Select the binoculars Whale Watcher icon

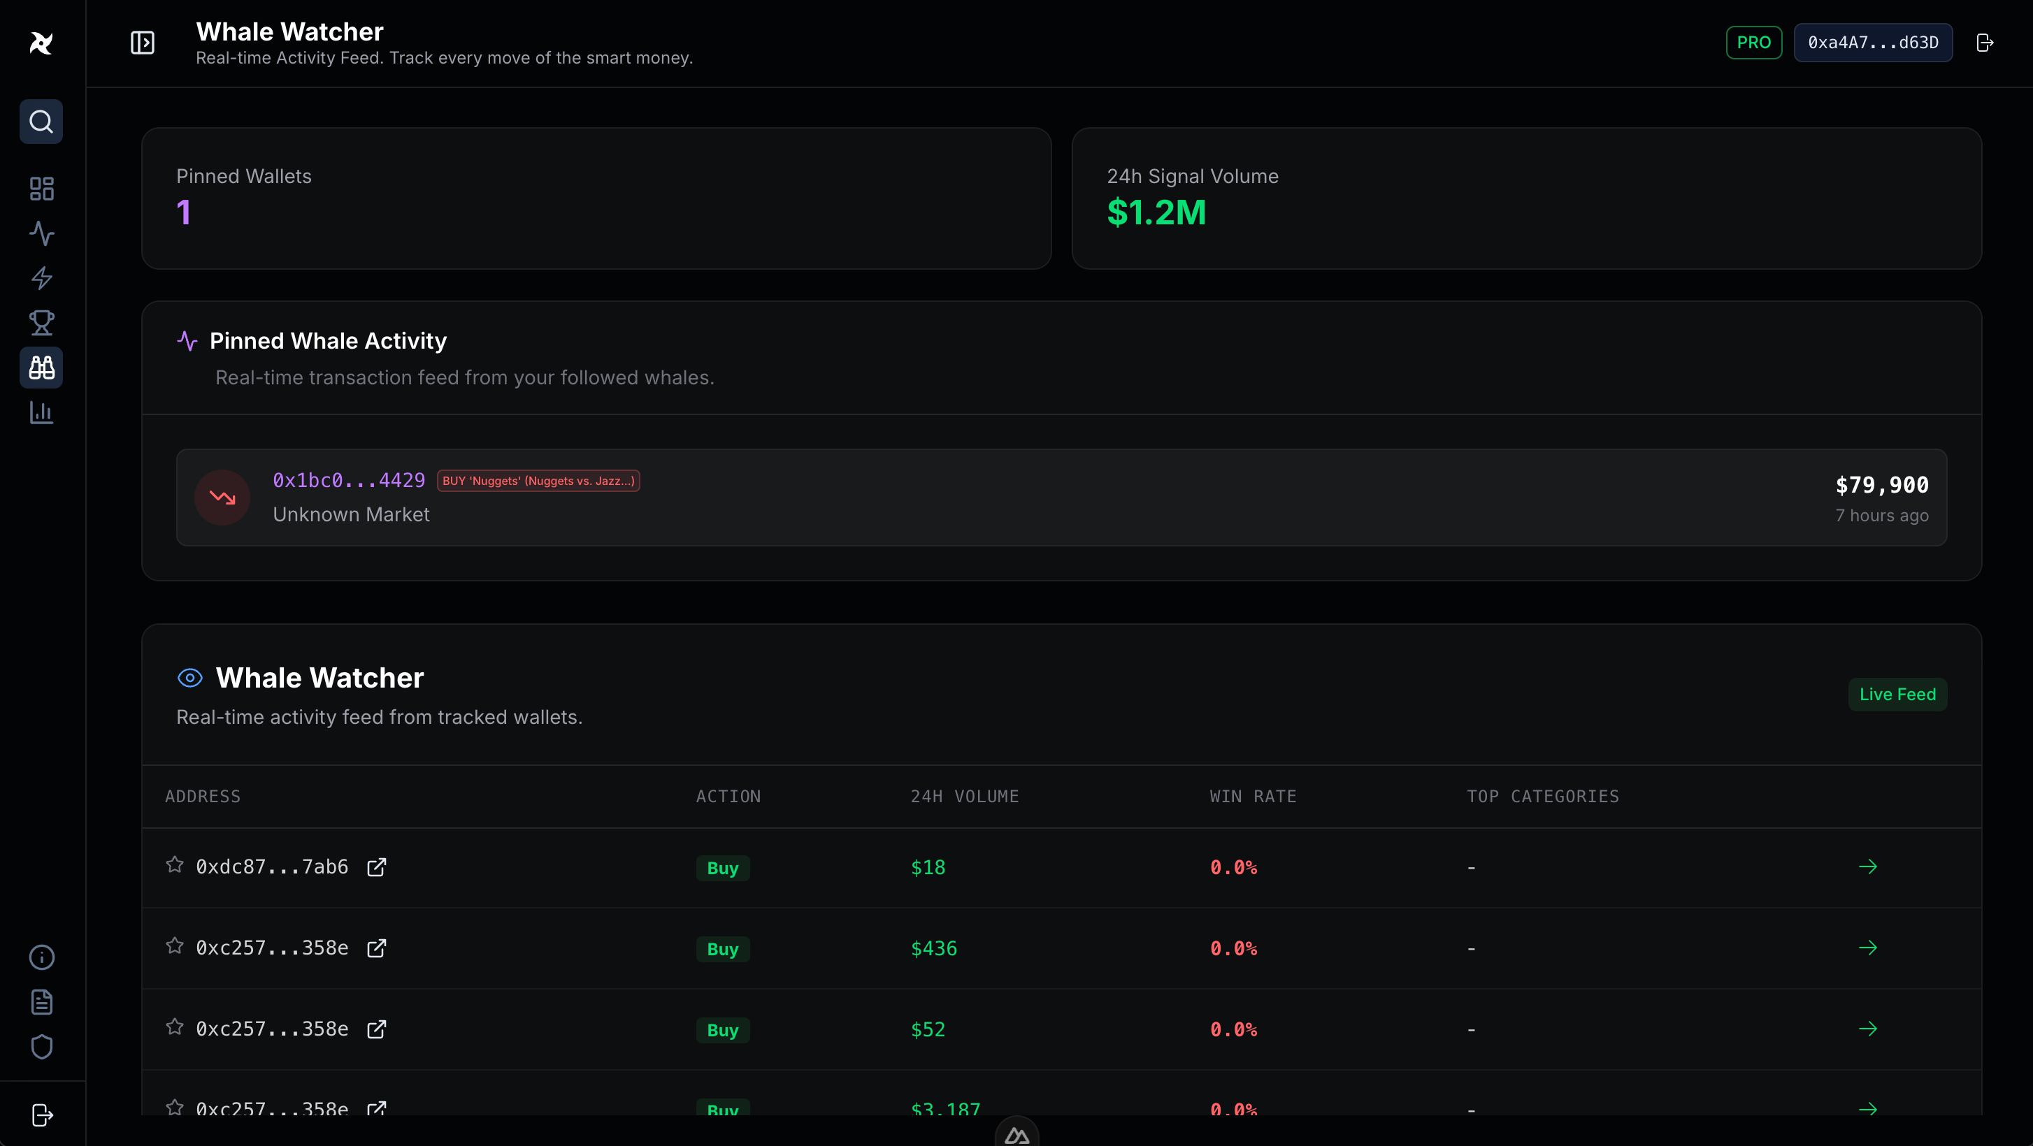41,368
